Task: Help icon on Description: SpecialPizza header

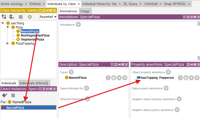Action: point(112,65)
